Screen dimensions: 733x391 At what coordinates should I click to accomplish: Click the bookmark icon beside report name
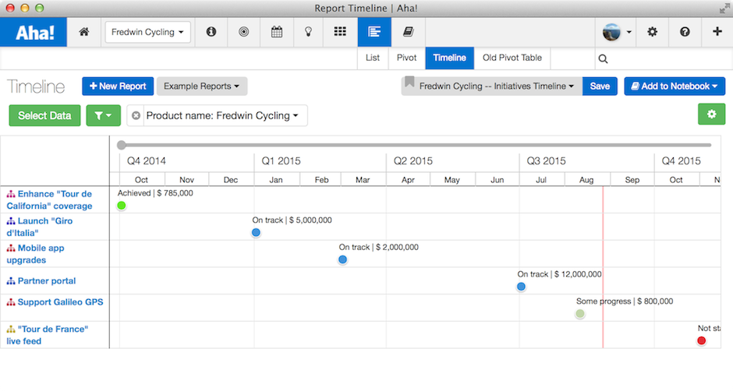coord(409,83)
